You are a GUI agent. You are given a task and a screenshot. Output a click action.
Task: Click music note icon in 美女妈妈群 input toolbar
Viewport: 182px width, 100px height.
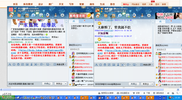coord(32,64)
